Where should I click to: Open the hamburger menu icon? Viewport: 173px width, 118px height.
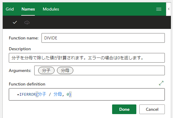pyautogui.click(x=159, y=9)
